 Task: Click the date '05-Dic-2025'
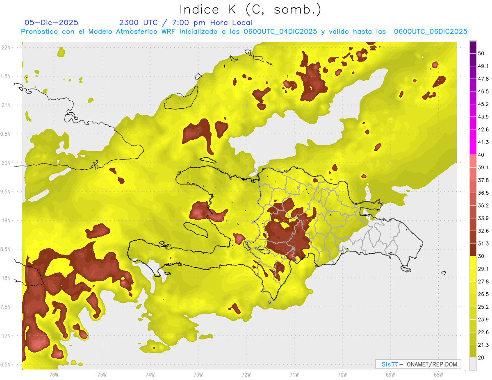click(x=51, y=23)
